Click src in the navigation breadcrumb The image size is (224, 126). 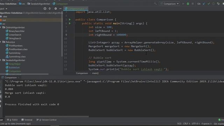(x=22, y=4)
